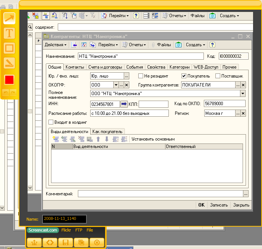The width and height of the screenshot is (262, 249).
Task: Select the text annotation tool
Action: pyautogui.click(x=9, y=33)
